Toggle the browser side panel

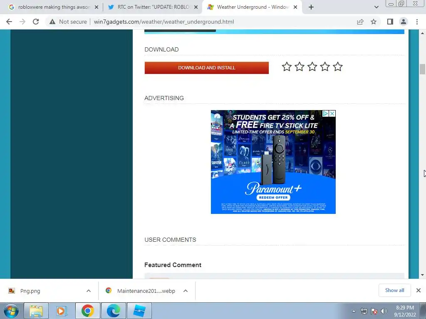pyautogui.click(x=390, y=22)
